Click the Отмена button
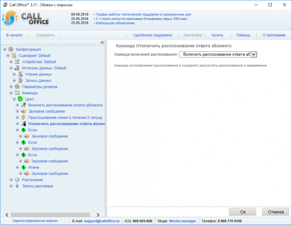The image size is (292, 225). 275,212
